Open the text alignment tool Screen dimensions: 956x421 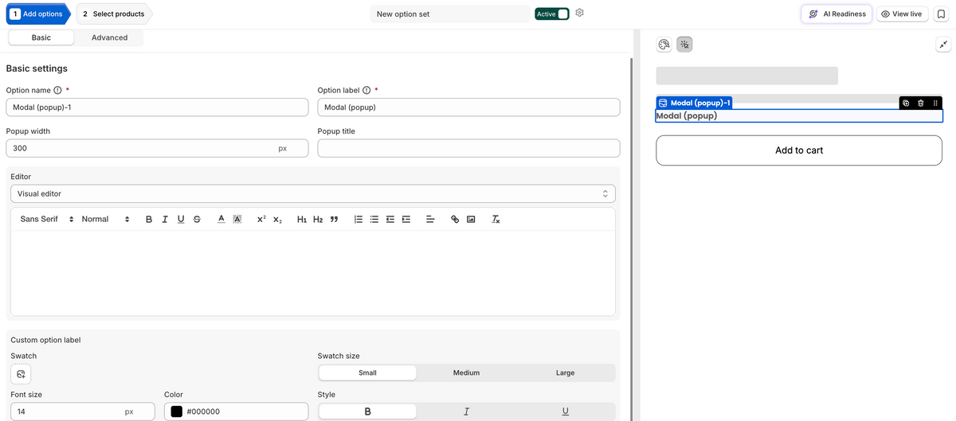coord(430,219)
